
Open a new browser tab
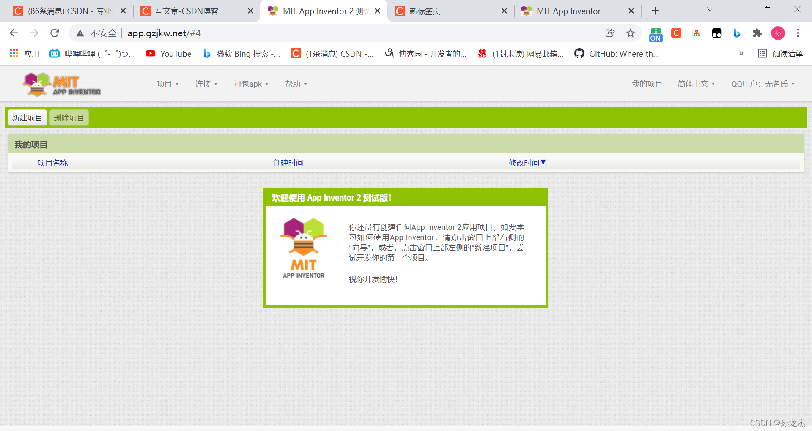point(655,11)
